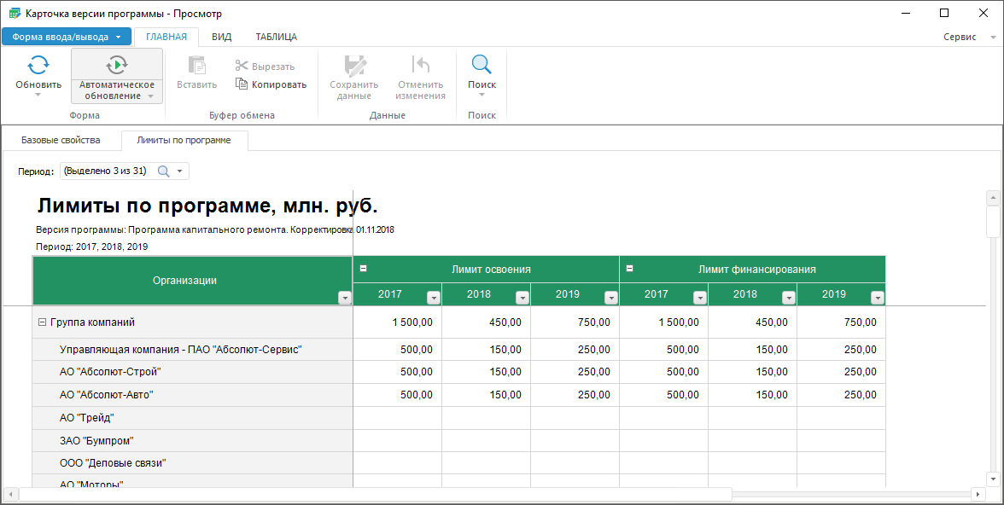Image resolution: width=1004 pixels, height=505 pixels.
Task: Click the Вырезать scissors icon
Action: [242, 67]
